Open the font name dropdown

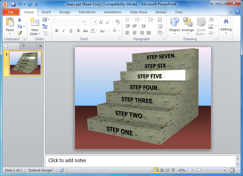[83, 22]
